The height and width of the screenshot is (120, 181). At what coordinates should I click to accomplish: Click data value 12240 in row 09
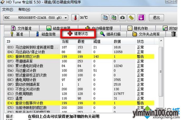(118, 66)
